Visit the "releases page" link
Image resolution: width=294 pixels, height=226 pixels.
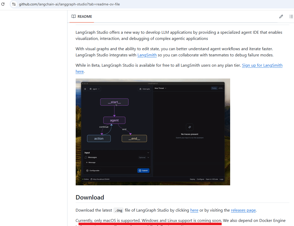(x=243, y=210)
